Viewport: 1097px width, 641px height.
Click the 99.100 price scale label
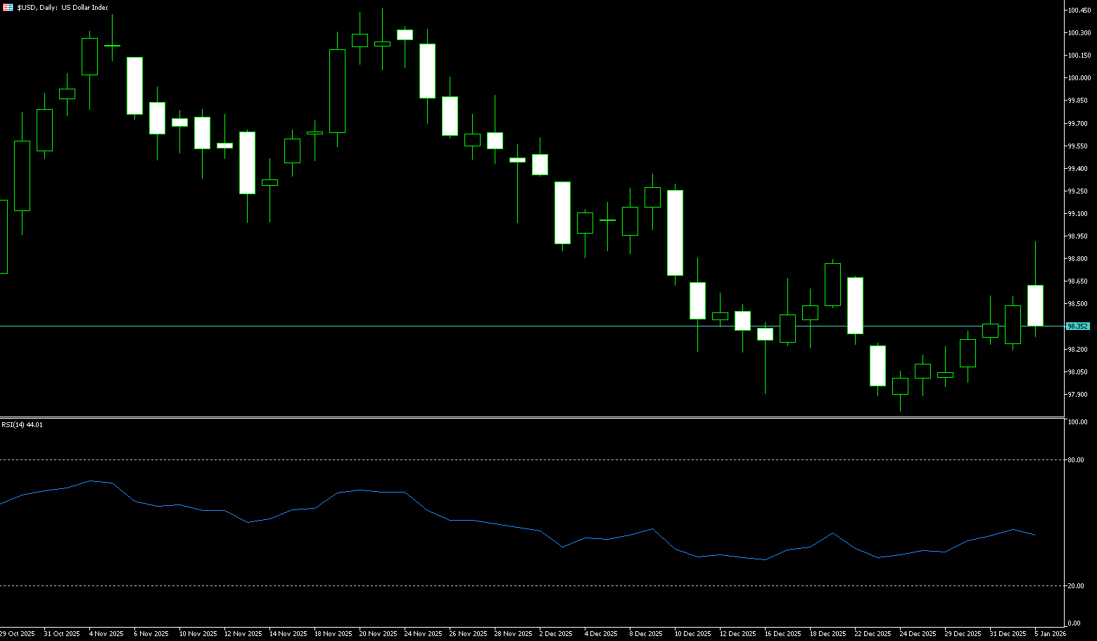click(x=1078, y=214)
